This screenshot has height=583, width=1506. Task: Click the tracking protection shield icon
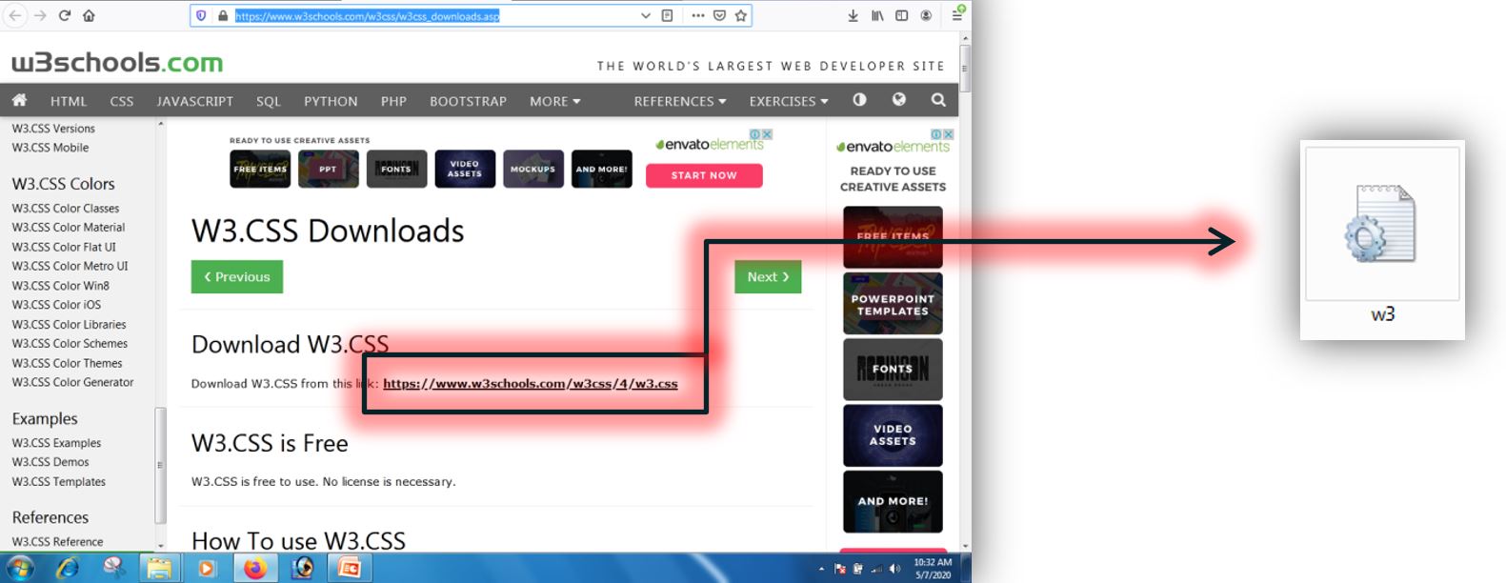pyautogui.click(x=201, y=15)
